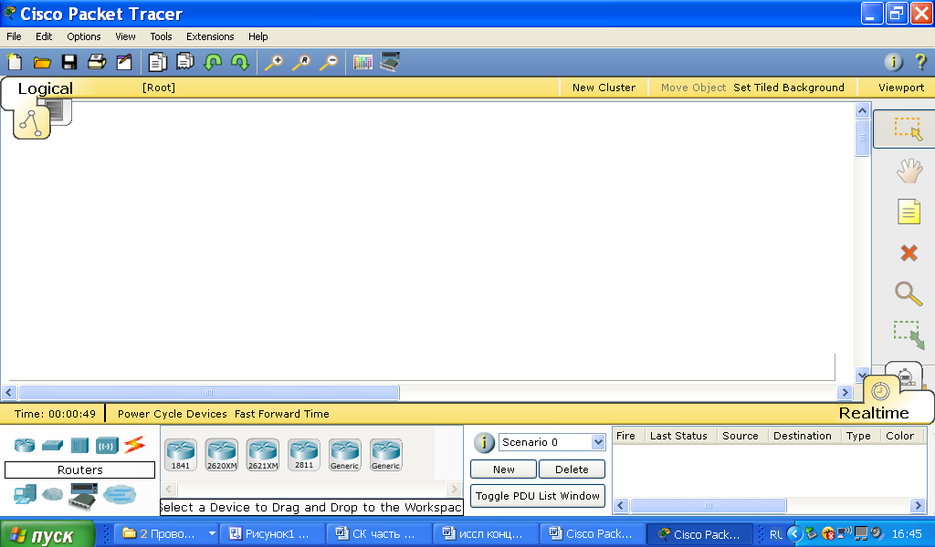Pick the 2620XM router
935x547 pixels.
[222, 455]
